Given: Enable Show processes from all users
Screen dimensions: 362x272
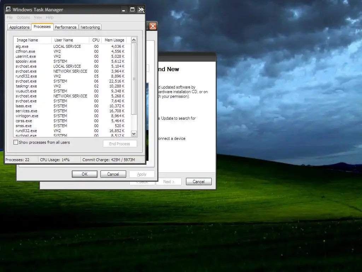Looking at the screenshot, I should click(16, 142).
